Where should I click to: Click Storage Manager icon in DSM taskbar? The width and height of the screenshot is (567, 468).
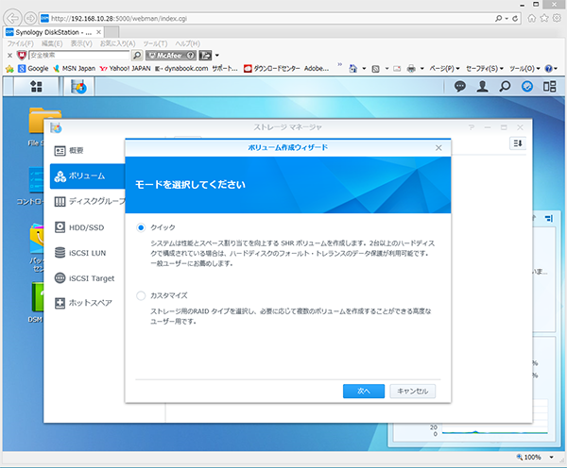(78, 87)
